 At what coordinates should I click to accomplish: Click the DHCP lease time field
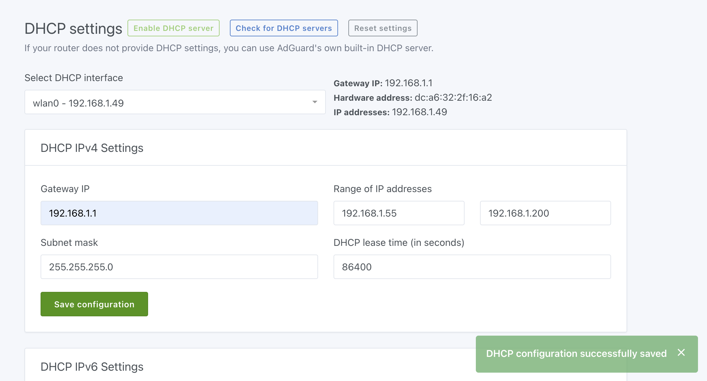click(x=472, y=266)
